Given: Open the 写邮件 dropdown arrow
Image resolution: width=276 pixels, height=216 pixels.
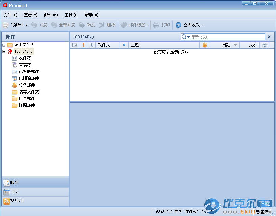Looking at the screenshot, I should 27,25.
